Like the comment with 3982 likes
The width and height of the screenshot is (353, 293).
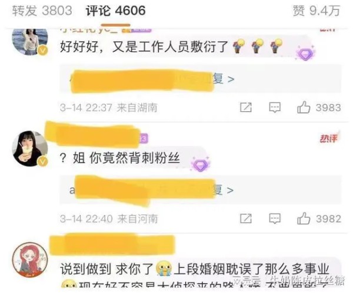[x=319, y=218]
